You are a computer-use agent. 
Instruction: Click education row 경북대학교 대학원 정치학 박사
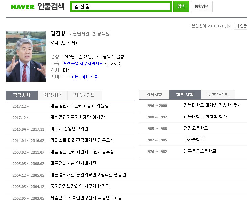[x=193, y=106]
